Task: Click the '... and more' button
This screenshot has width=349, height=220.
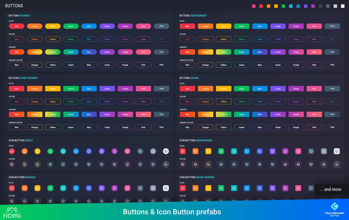Action: point(330,189)
